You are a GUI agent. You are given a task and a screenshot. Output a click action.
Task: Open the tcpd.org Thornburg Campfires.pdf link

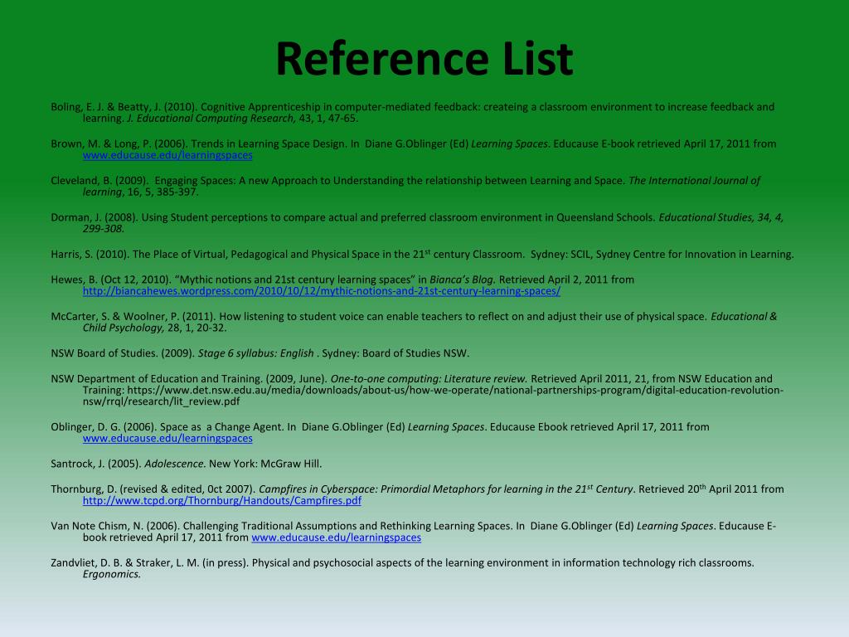point(222,501)
